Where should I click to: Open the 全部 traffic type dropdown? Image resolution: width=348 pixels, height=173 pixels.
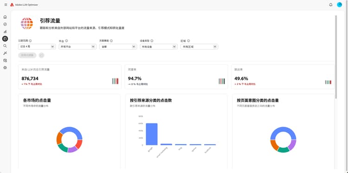tap(118, 46)
